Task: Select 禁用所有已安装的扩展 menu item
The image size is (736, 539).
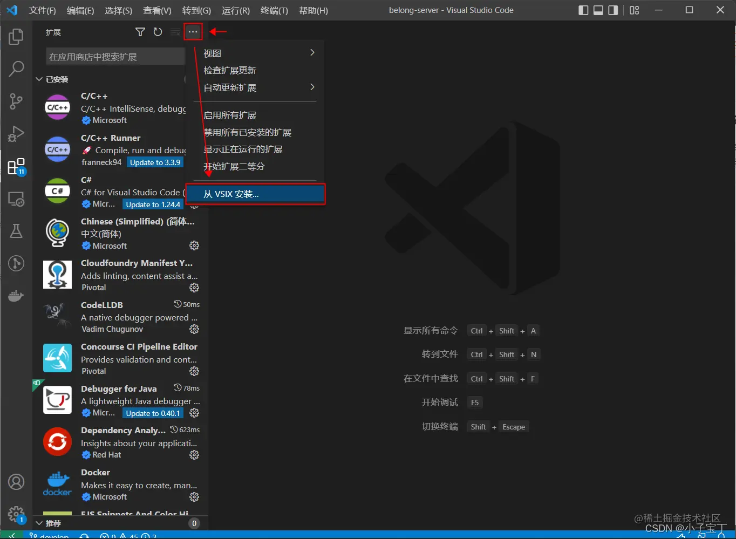Action: (255, 133)
